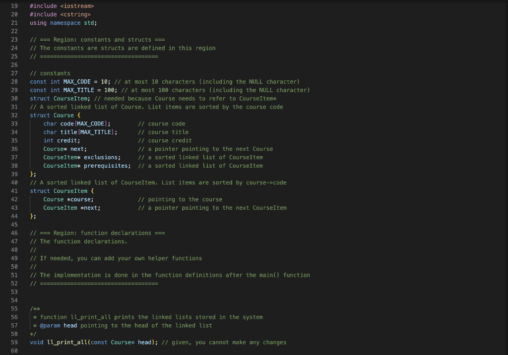Click the "#include <iostream>" directive
Screen dimensions: 508x355
62,6
